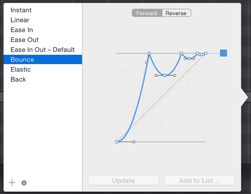Screen dimensions: 251x194
Task: Choose the Ease Out preset
Action: pyautogui.click(x=25, y=40)
